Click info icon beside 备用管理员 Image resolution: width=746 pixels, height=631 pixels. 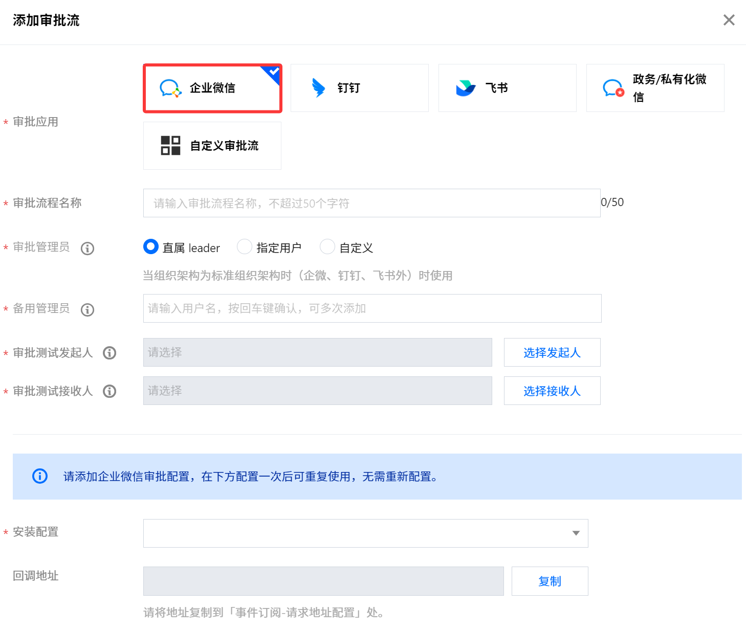87,310
